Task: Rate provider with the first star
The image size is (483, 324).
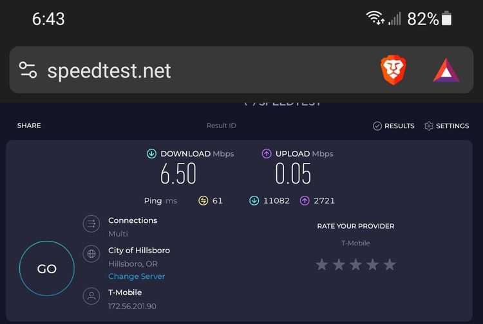Action: (322, 265)
